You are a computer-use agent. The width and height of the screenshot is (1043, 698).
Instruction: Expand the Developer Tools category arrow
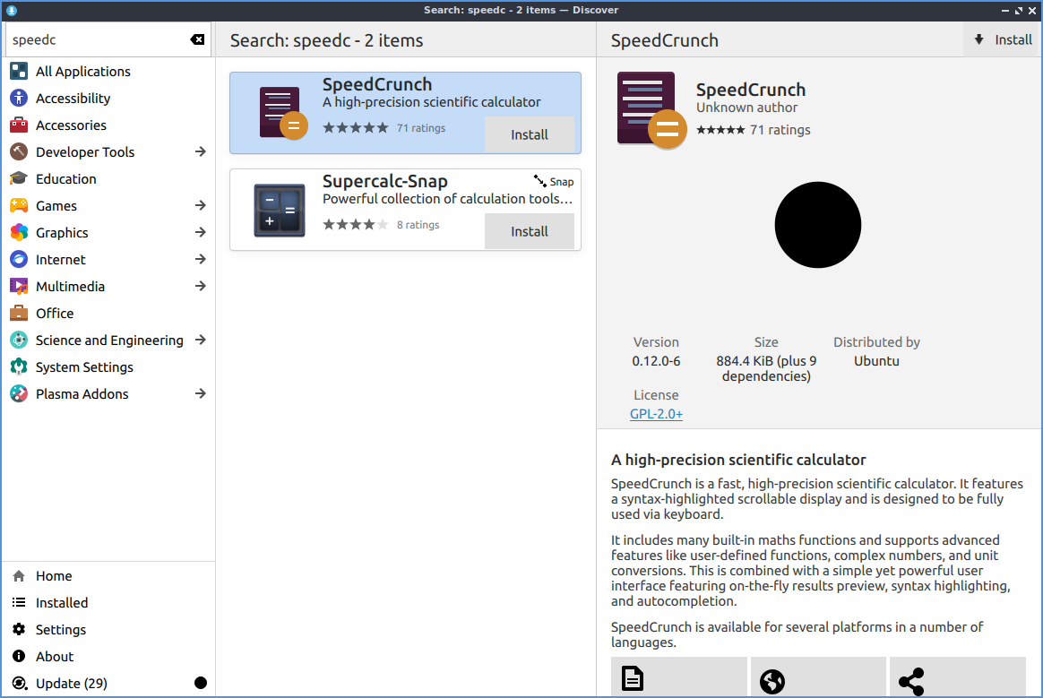point(201,152)
